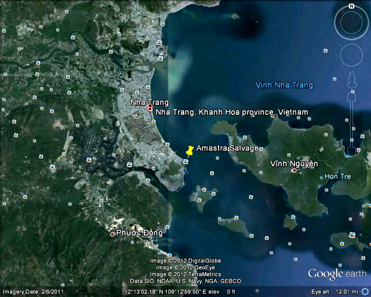Open the photo icon right after Amastra Salvage label
This screenshot has height=297, width=371.
[261, 149]
